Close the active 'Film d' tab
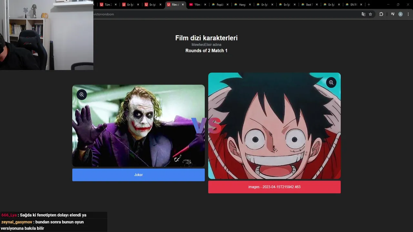This screenshot has width=413, height=232. (183, 5)
